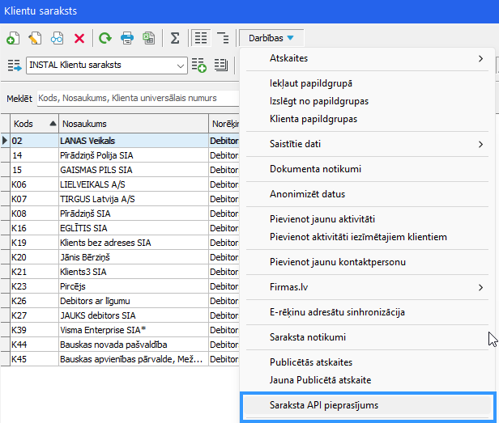Viewport: 499px width, 423px height.
Task: Refresh the client list
Action: tap(105, 38)
